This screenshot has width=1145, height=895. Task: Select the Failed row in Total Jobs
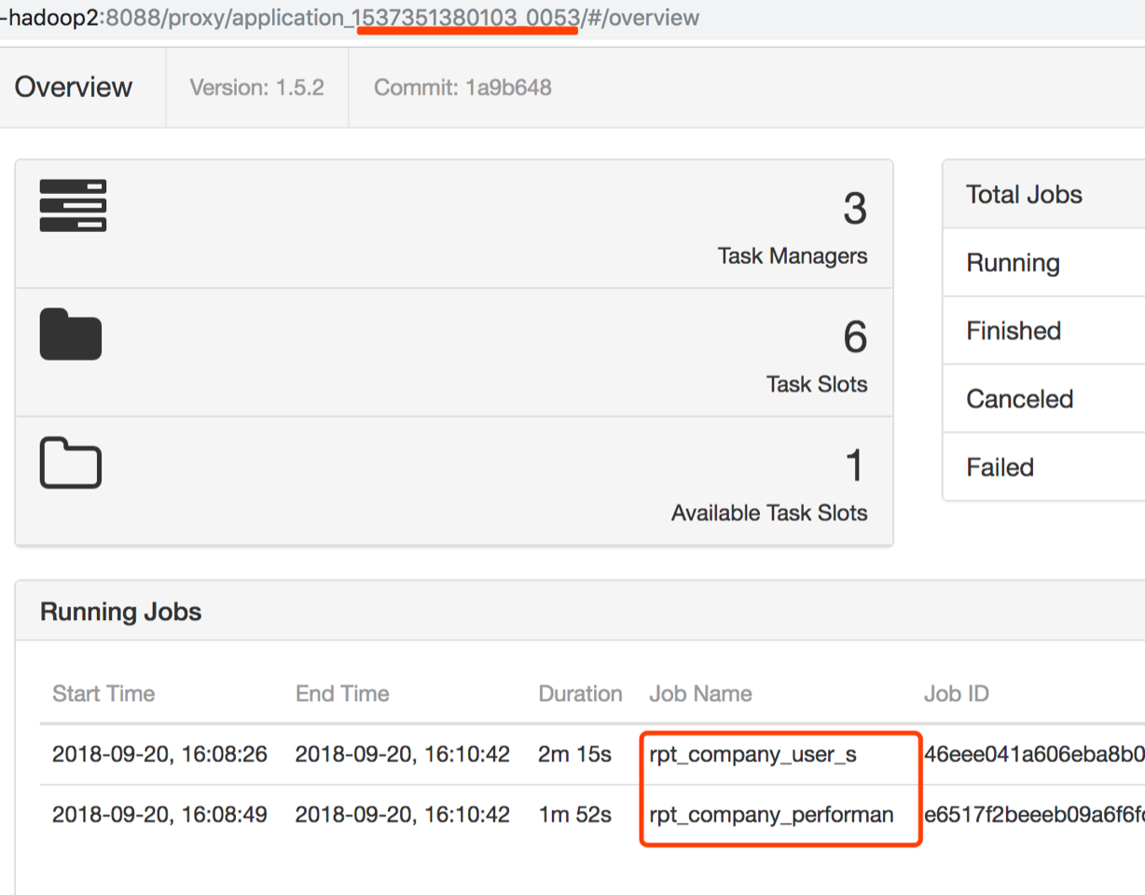point(1000,467)
